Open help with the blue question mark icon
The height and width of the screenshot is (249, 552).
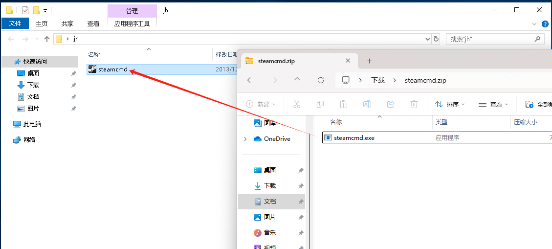pos(545,24)
